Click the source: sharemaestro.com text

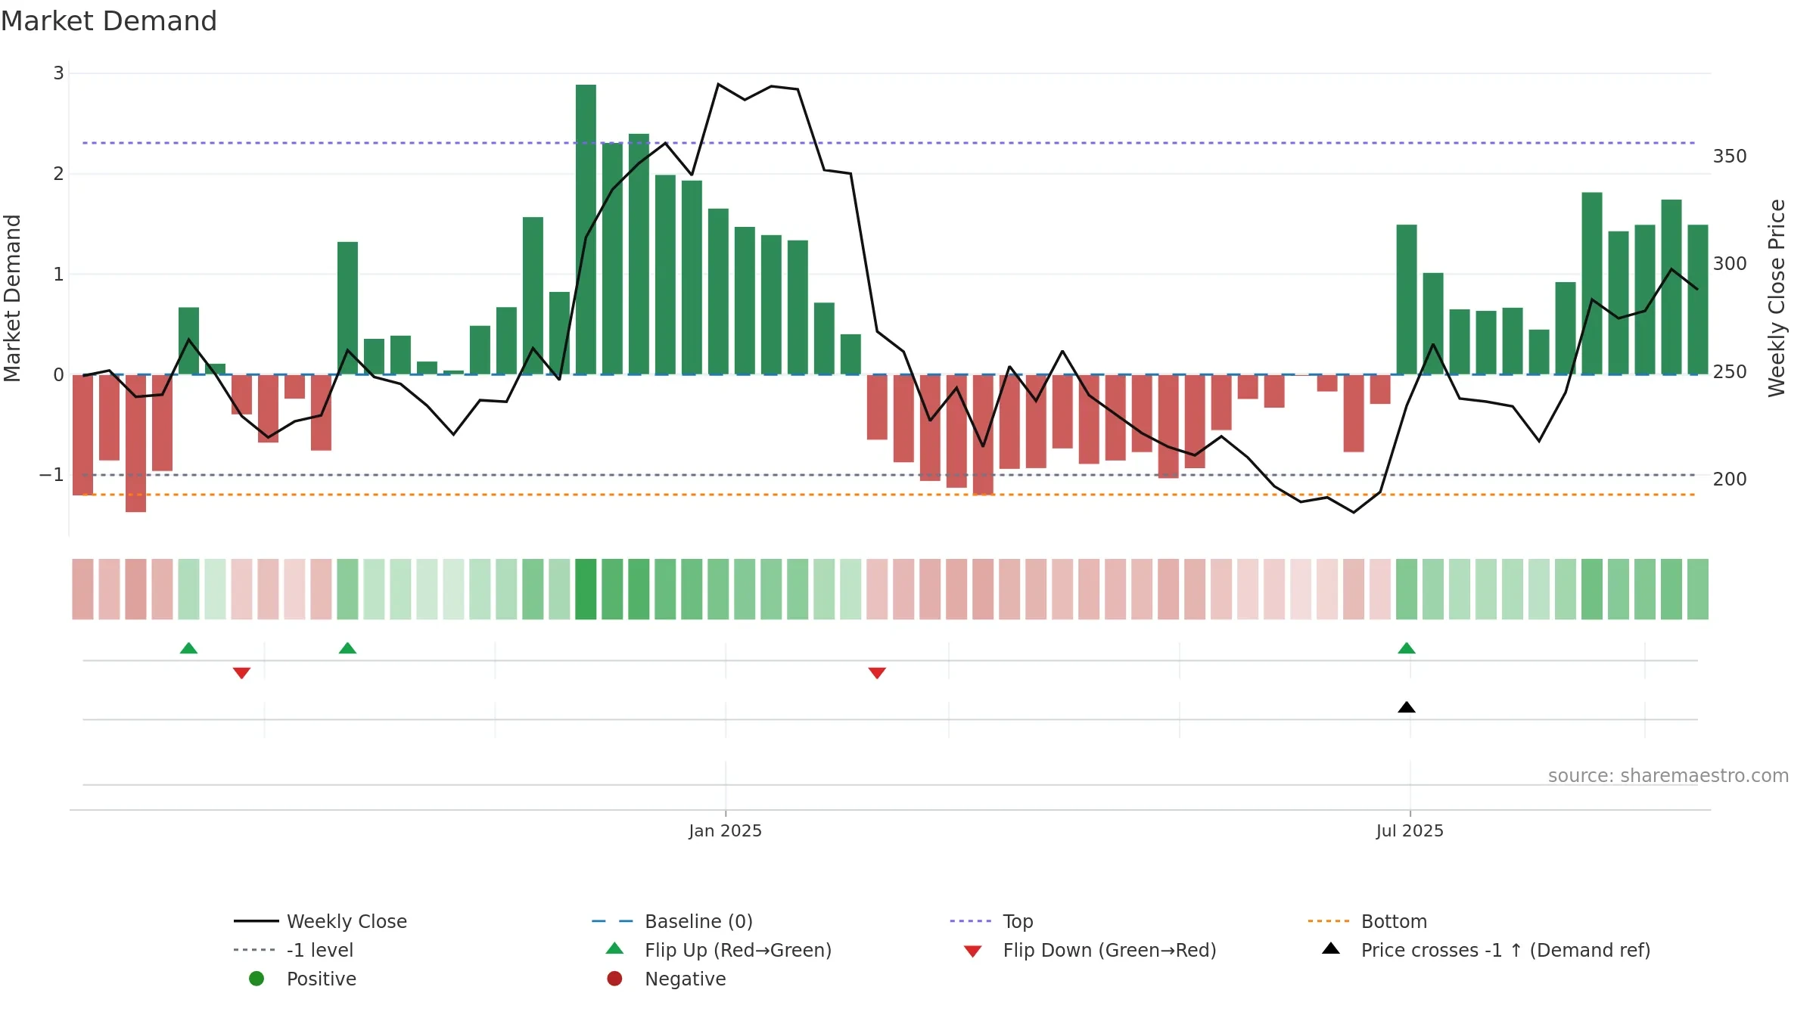point(1668,775)
